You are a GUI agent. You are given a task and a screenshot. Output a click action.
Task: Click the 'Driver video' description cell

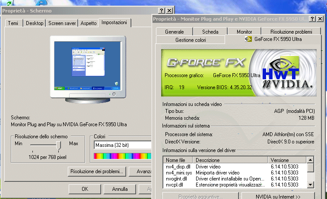click(x=208, y=167)
